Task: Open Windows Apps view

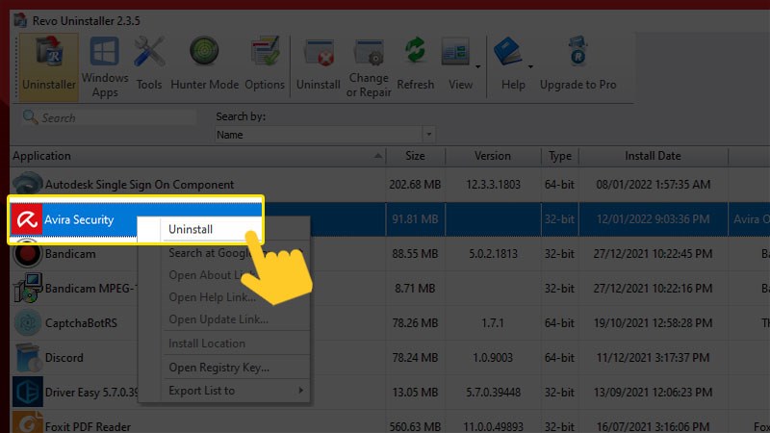Action: [x=105, y=67]
